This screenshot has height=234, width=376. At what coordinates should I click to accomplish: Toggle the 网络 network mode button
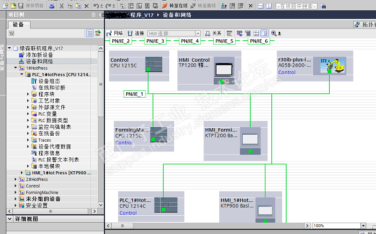(x=115, y=33)
